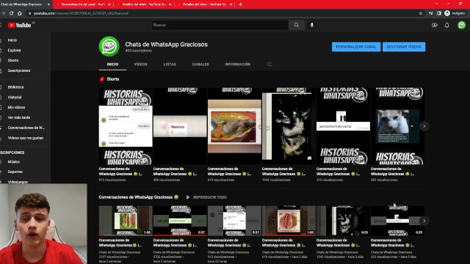This screenshot has height=264, width=470.
Task: Click channel avatar of Chats de WhatsApp Graciosos
Action: [x=109, y=46]
